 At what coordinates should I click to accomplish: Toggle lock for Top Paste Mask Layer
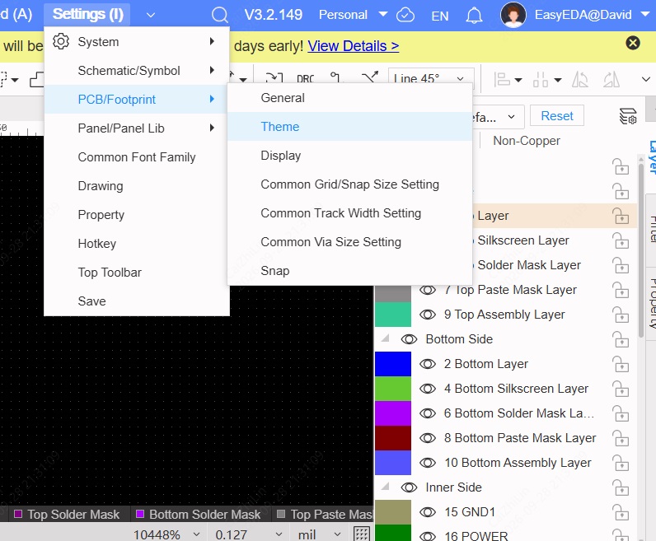click(621, 290)
